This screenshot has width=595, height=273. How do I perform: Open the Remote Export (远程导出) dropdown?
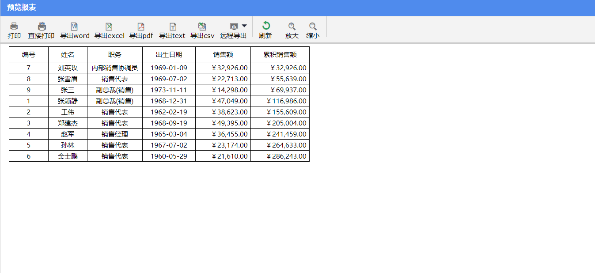pos(244,26)
